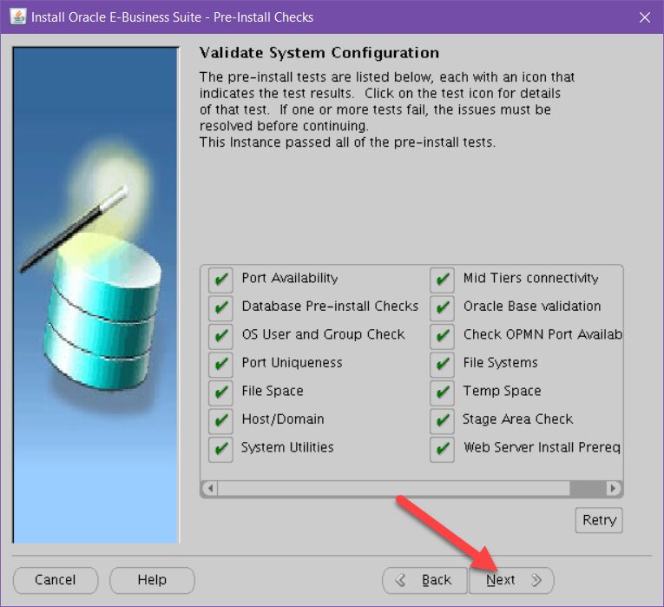Click the File Space check icon

point(220,393)
